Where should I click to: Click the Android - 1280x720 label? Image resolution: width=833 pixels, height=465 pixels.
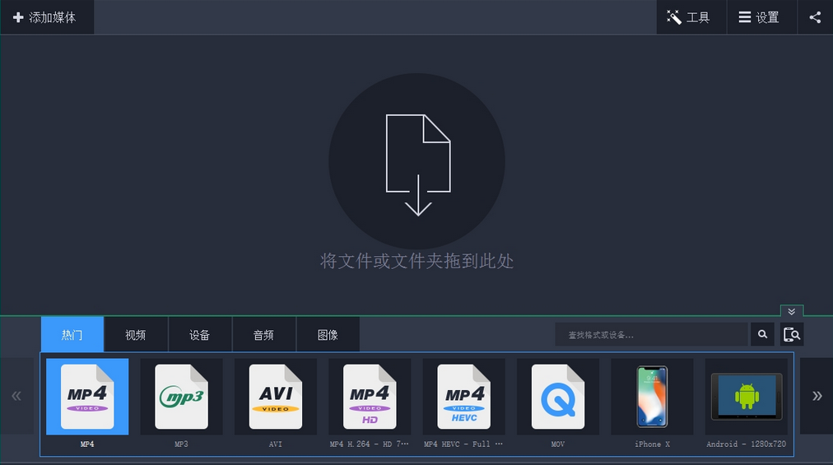click(746, 444)
